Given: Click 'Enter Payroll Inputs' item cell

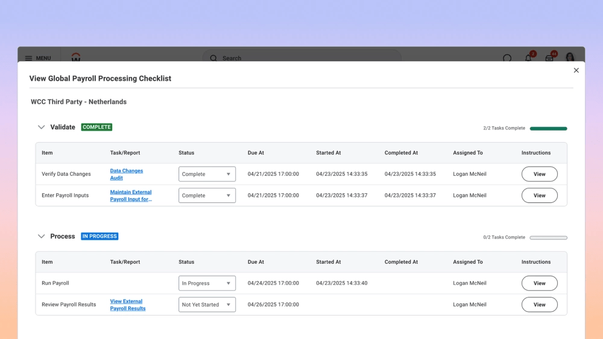Looking at the screenshot, I should click(x=65, y=196).
